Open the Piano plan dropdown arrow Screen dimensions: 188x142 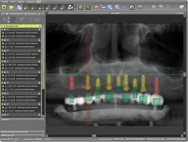click(x=43, y=14)
